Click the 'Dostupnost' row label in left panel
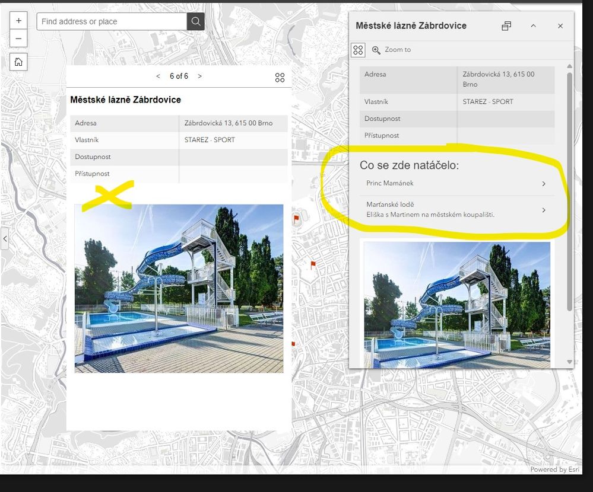Image resolution: width=593 pixels, height=492 pixels. click(x=93, y=156)
